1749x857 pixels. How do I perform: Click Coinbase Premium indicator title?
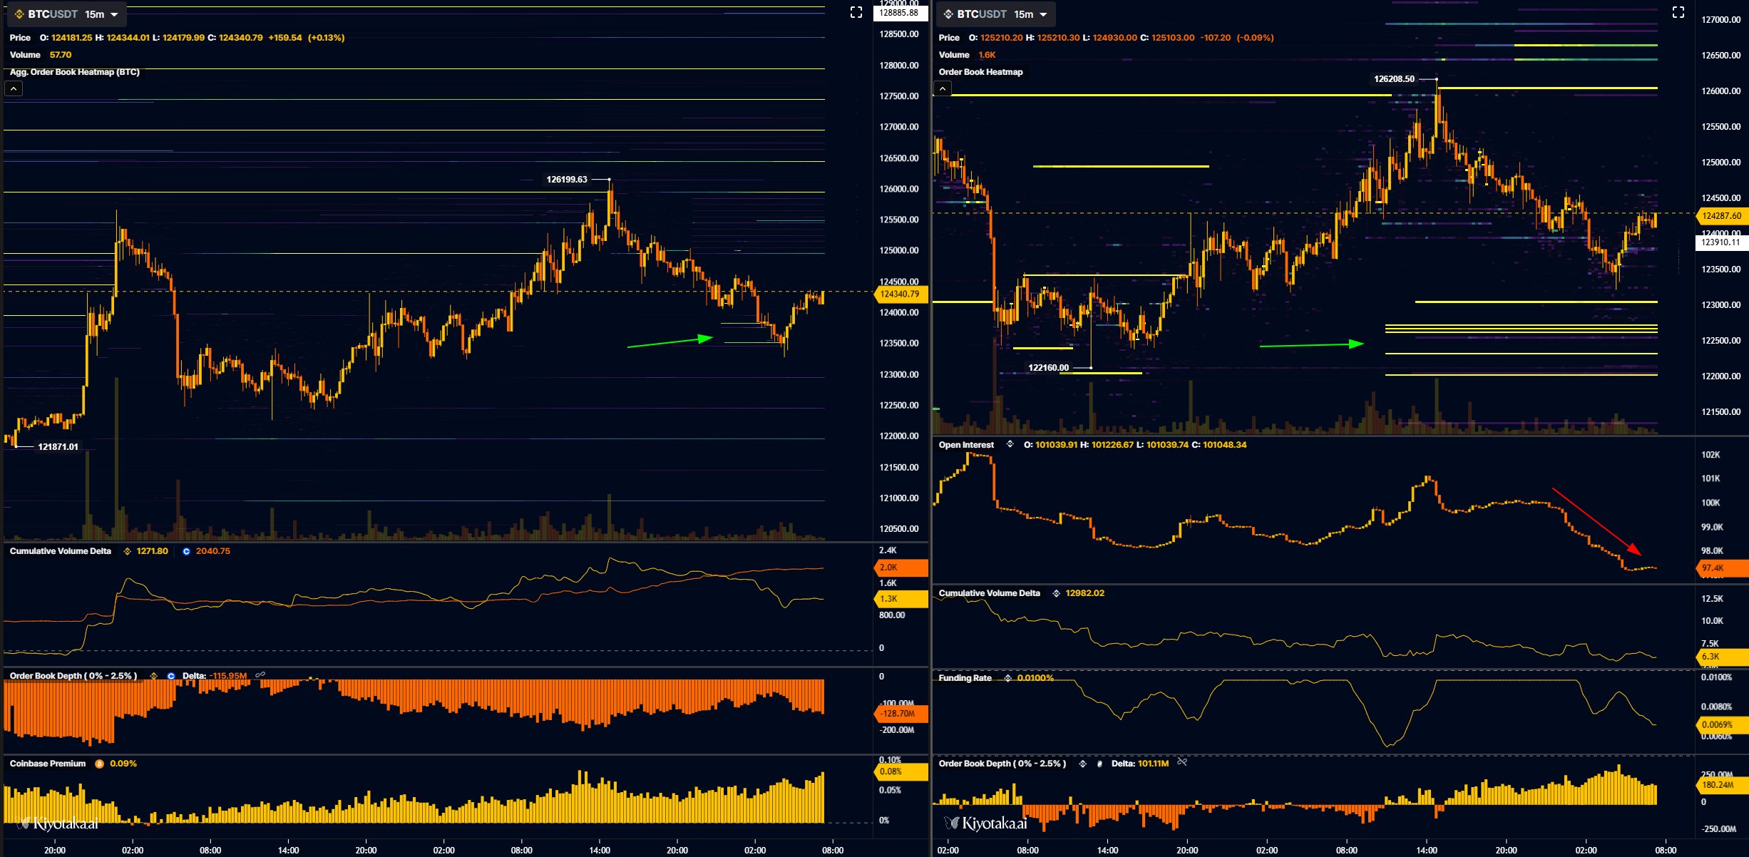(47, 764)
